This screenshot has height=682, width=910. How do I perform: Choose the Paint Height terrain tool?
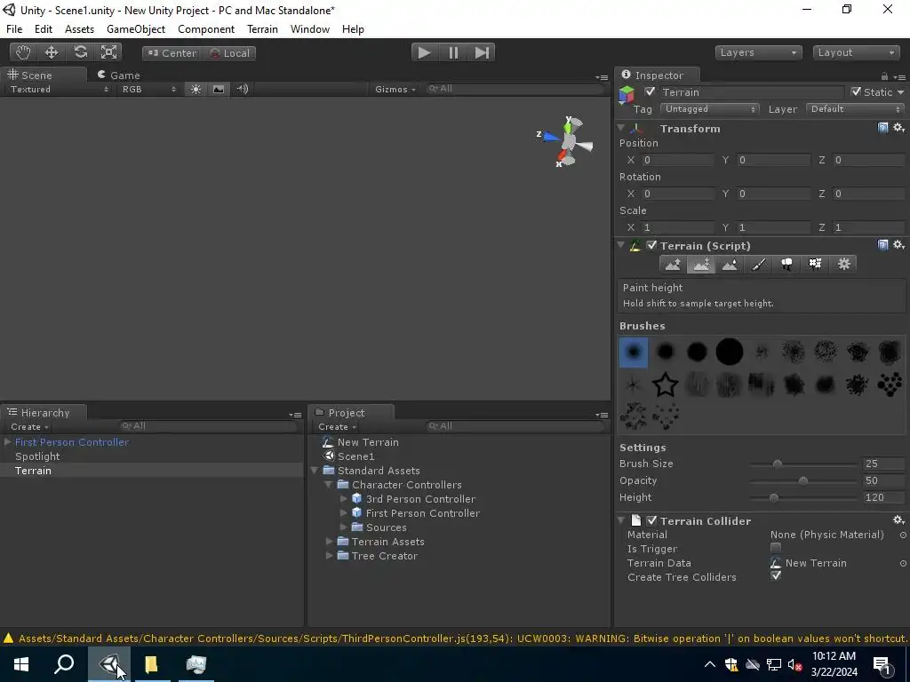(x=701, y=265)
